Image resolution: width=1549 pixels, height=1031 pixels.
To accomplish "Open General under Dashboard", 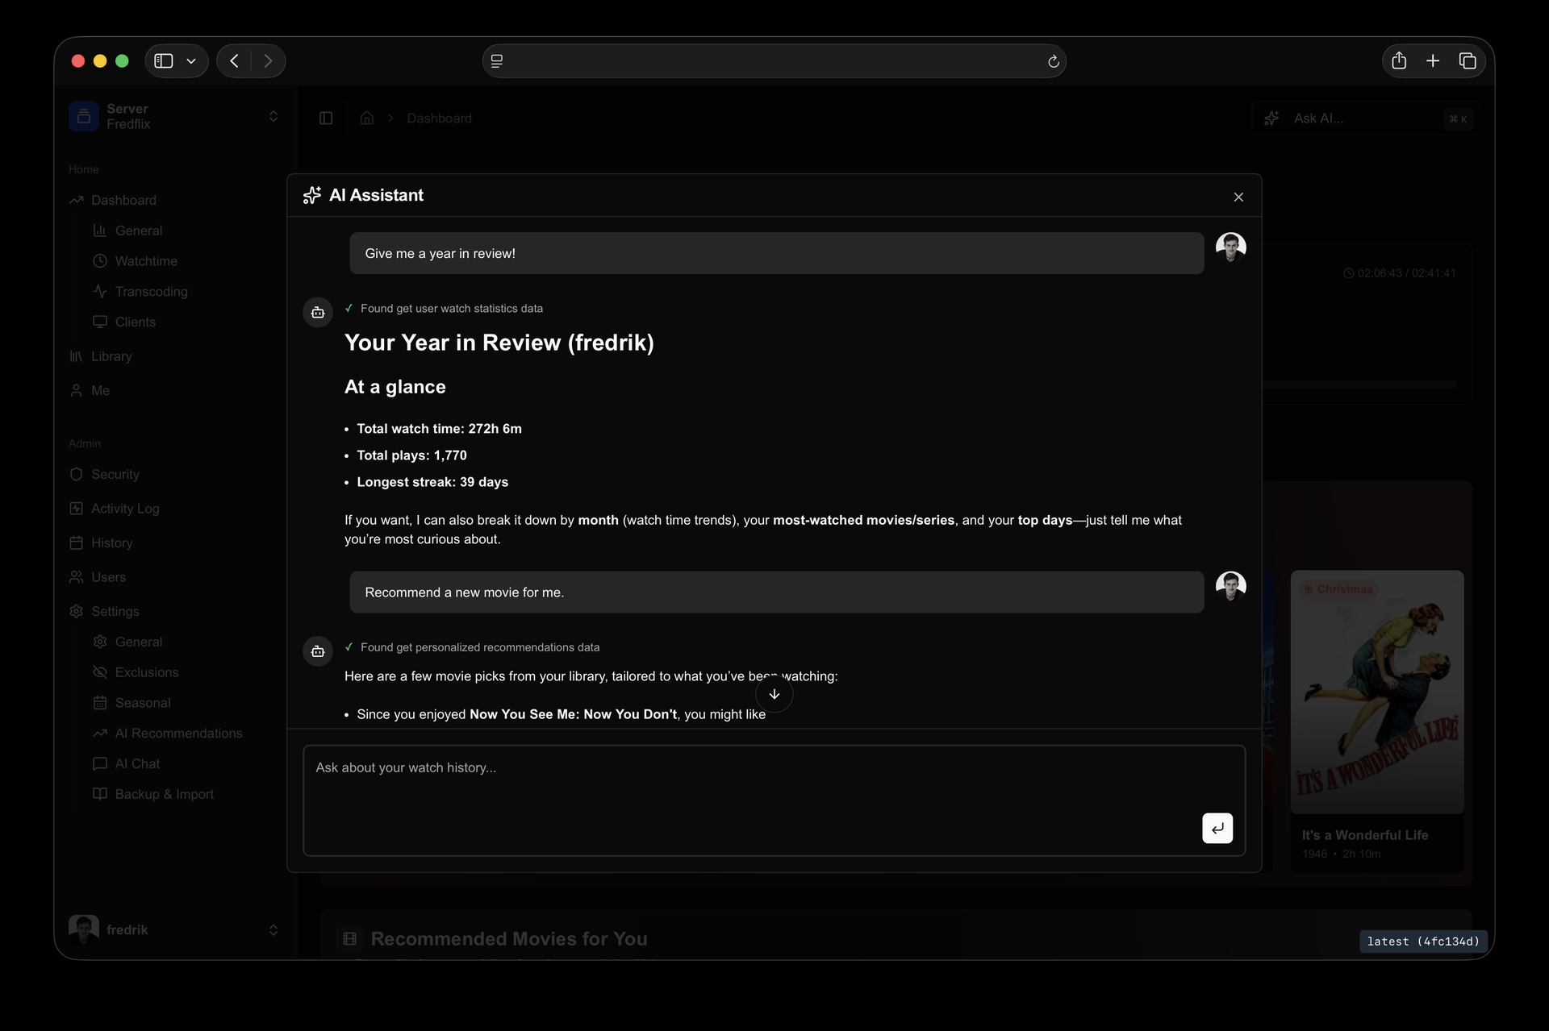I will [139, 231].
